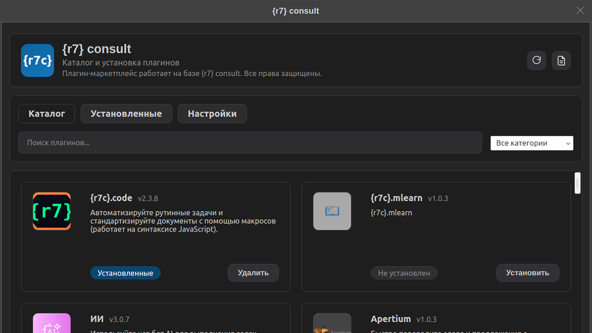Screen dimensions: 592x333
Task: Click the {r7c} blue logo in the header
Action: click(37, 60)
